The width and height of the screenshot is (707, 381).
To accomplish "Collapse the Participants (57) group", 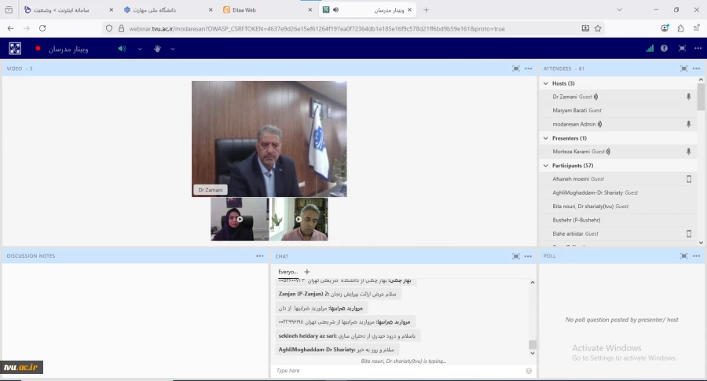I will pyautogui.click(x=546, y=166).
